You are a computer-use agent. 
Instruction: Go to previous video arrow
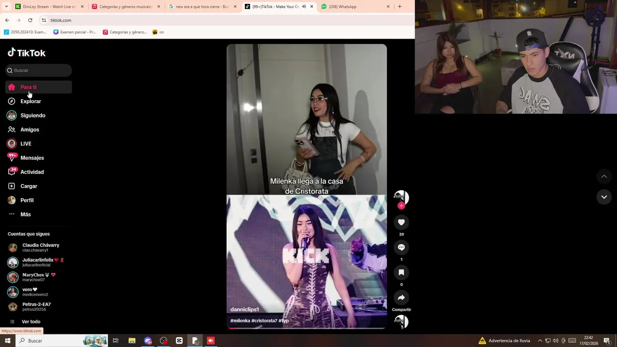click(604, 176)
